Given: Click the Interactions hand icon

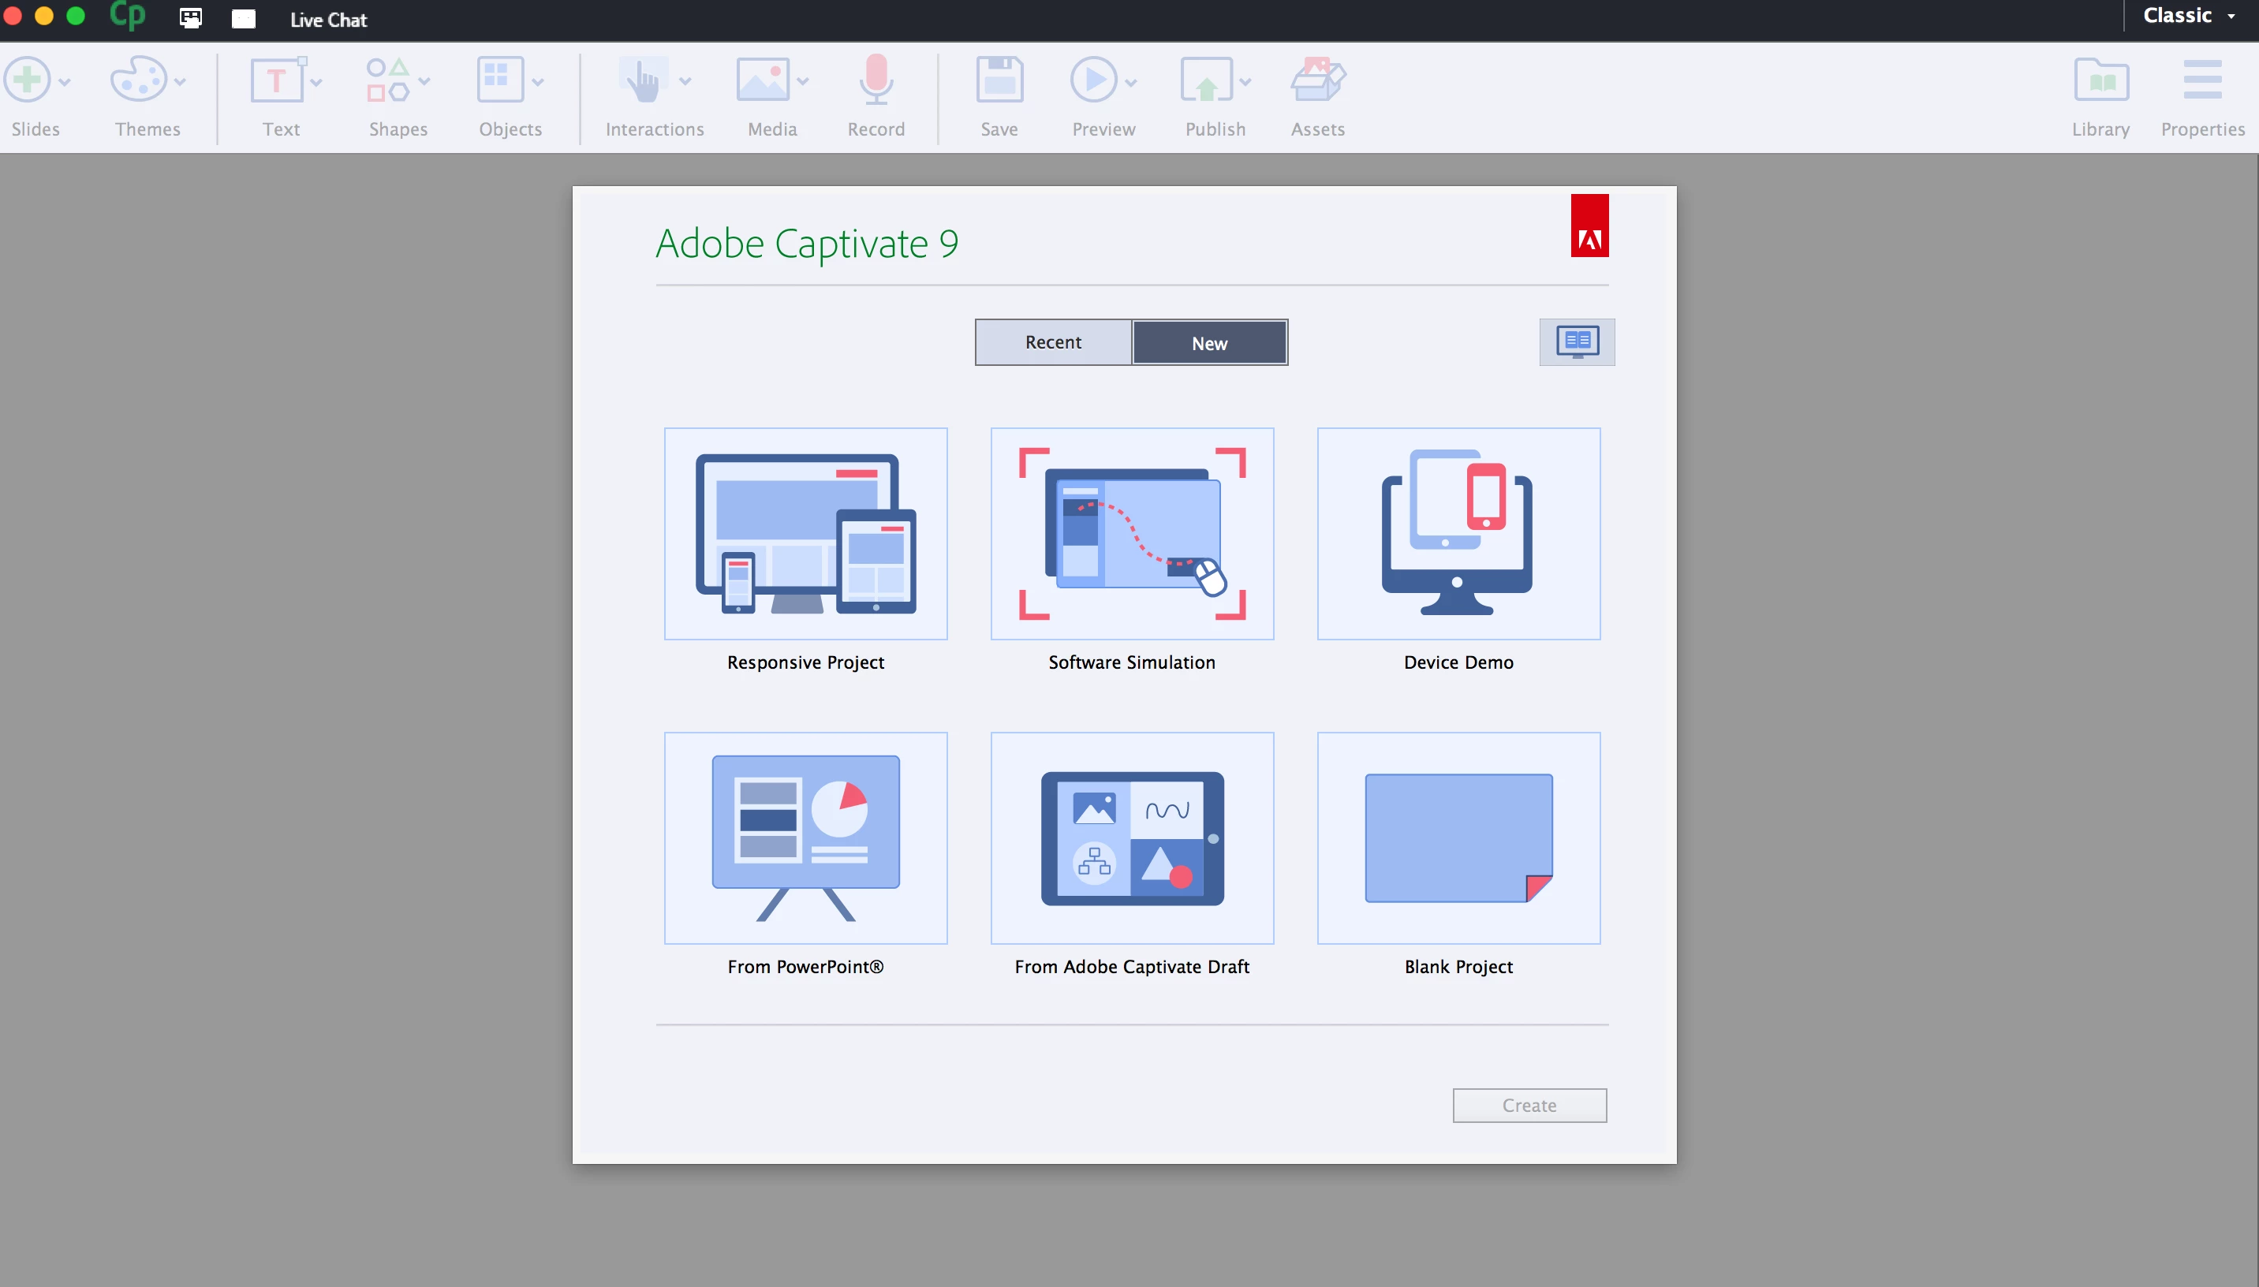Looking at the screenshot, I should [643, 80].
